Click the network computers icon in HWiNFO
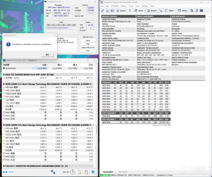The image size is (212, 177). point(53,172)
